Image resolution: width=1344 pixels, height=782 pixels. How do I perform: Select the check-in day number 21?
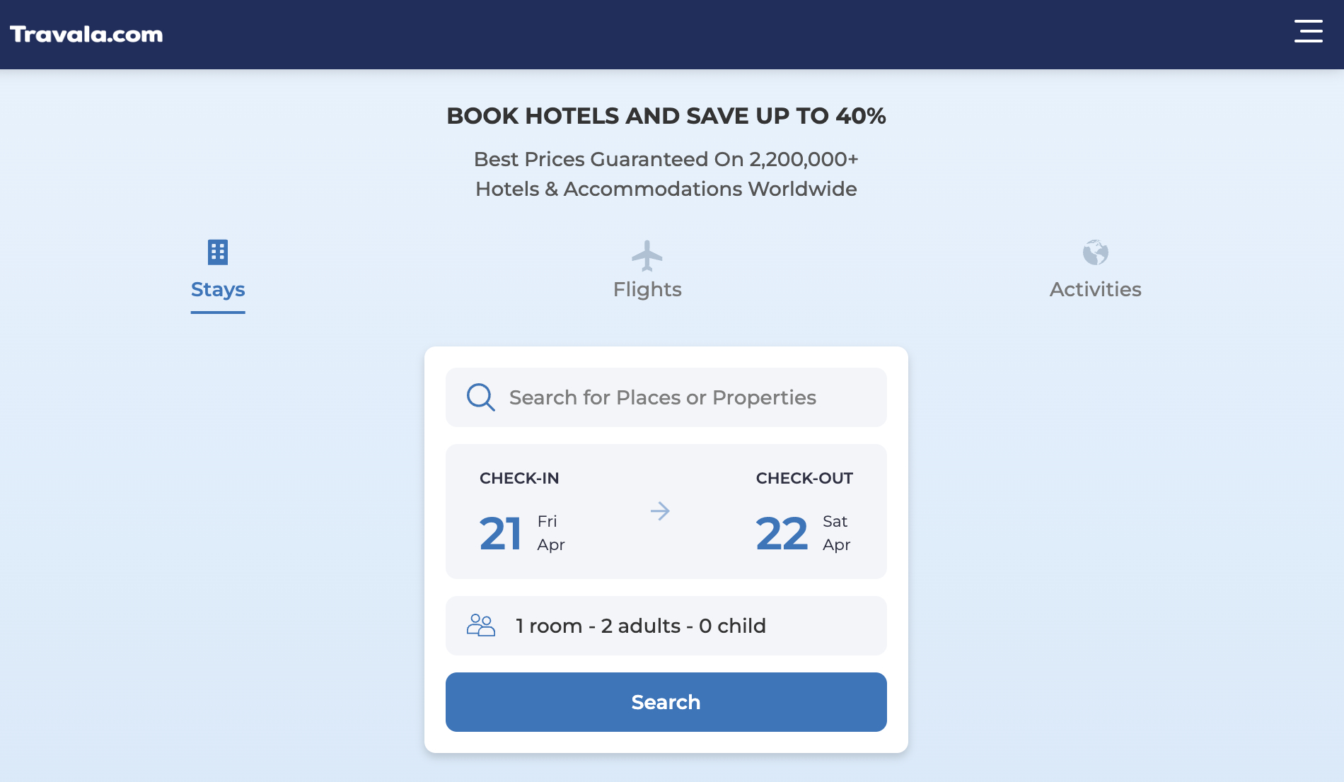[x=500, y=534]
